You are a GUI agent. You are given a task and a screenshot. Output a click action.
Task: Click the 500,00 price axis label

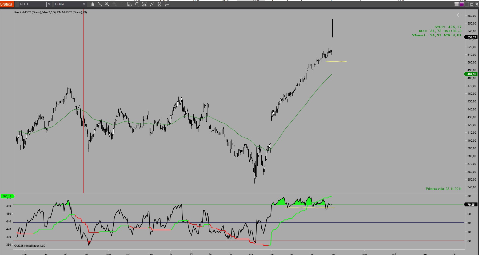472,62
